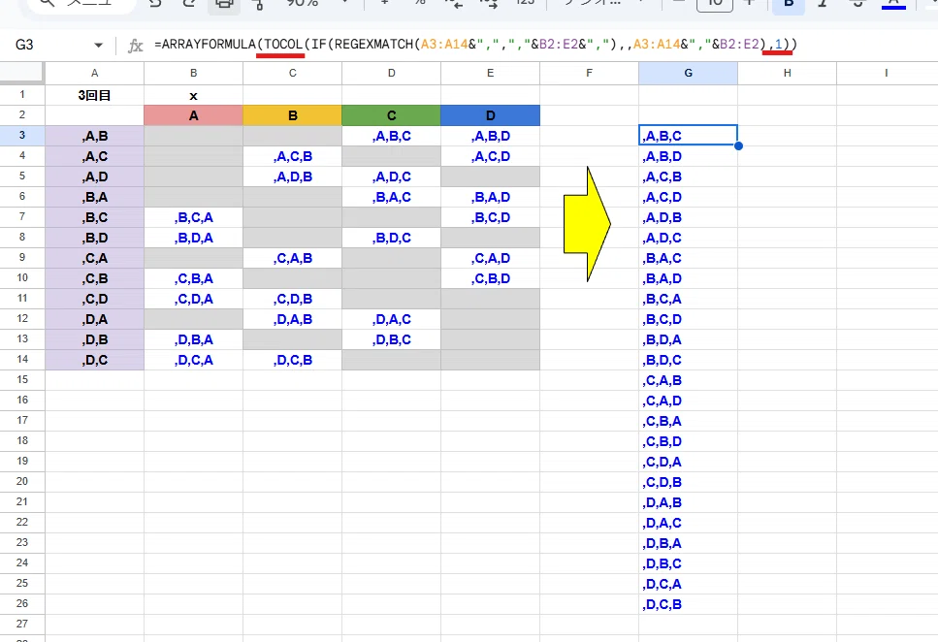Image resolution: width=938 pixels, height=642 pixels.
Task: Click cell G4 containing ,A,B,D
Action: 688,156
